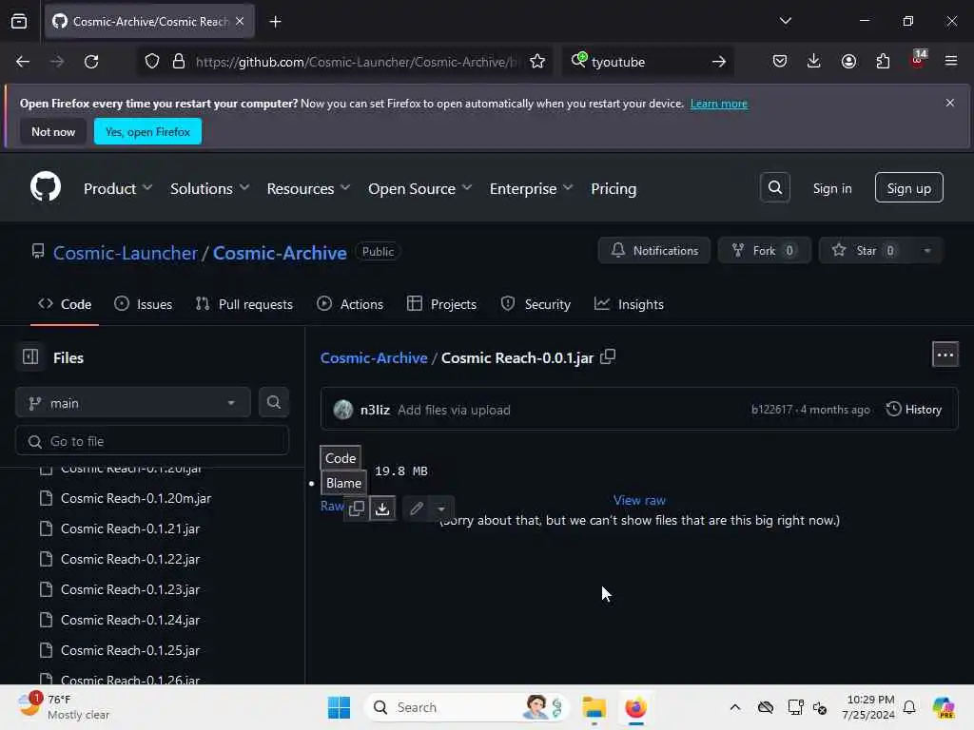Open the Learn more link

point(719,104)
